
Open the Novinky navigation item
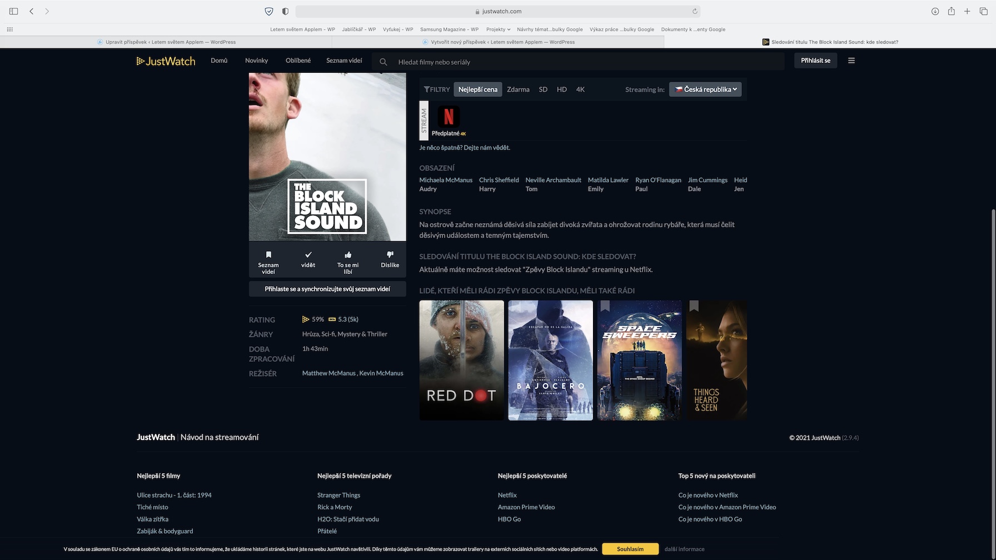pyautogui.click(x=257, y=61)
